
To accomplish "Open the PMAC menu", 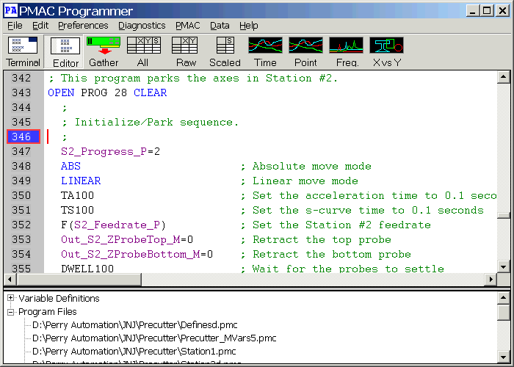I will coord(187,25).
